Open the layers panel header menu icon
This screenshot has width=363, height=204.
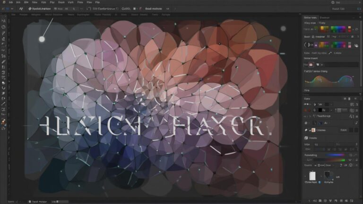click(355, 99)
